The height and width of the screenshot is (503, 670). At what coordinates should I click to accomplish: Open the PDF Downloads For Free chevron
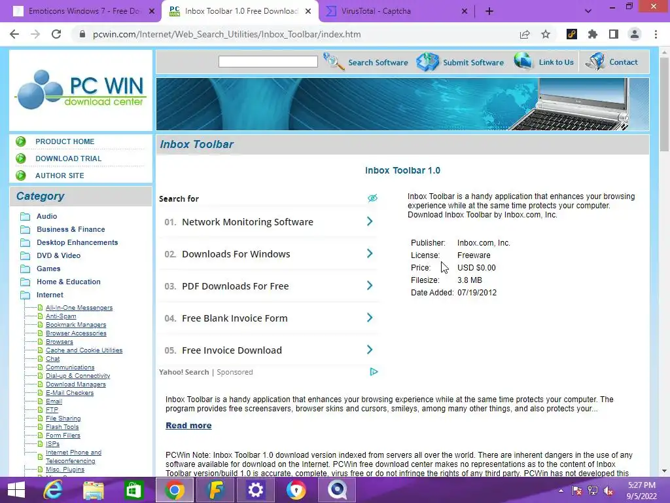(x=370, y=286)
